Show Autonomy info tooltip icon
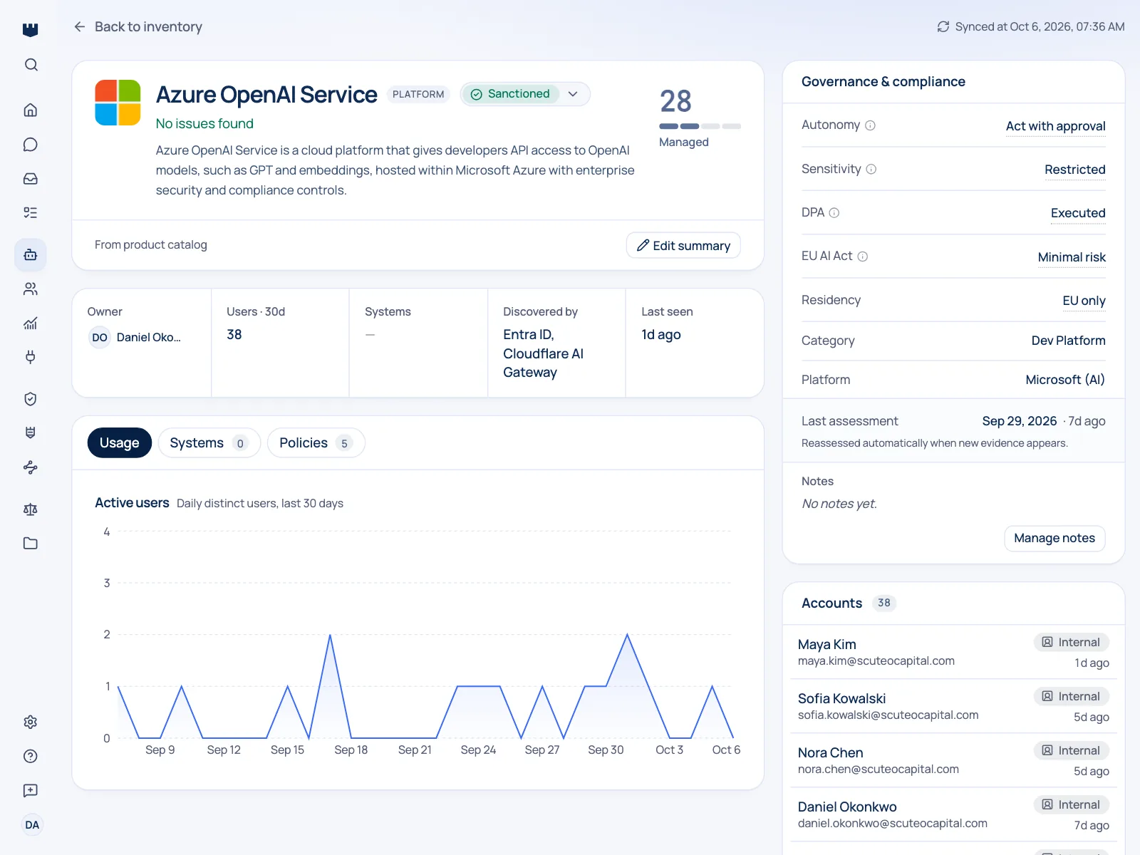 (x=870, y=125)
